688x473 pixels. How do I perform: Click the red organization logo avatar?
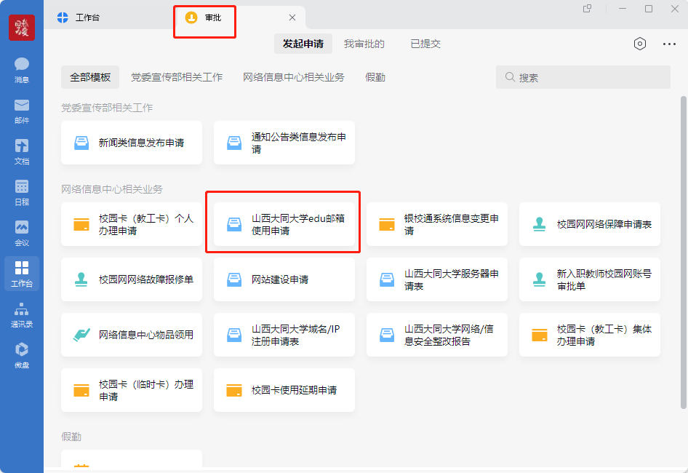click(x=22, y=27)
